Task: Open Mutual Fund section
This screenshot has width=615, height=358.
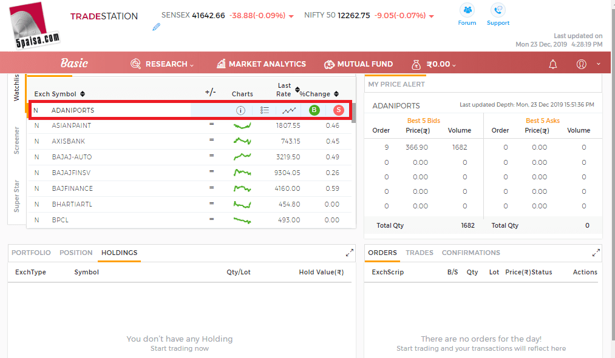Action: click(358, 64)
